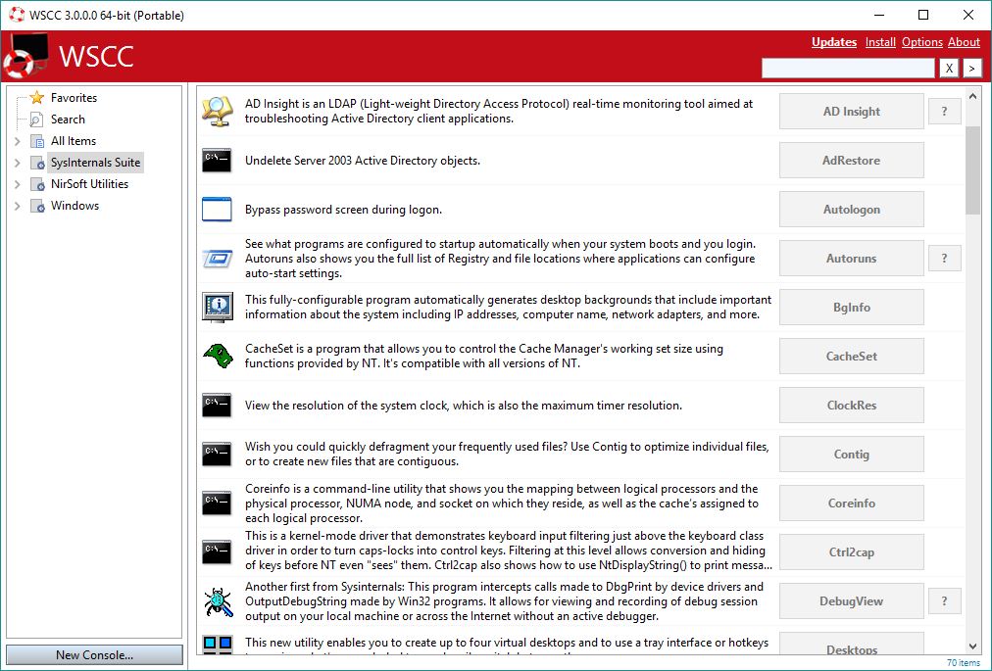Select NirSoft Utilities in the tree
Image resolution: width=992 pixels, height=671 pixels.
point(90,184)
